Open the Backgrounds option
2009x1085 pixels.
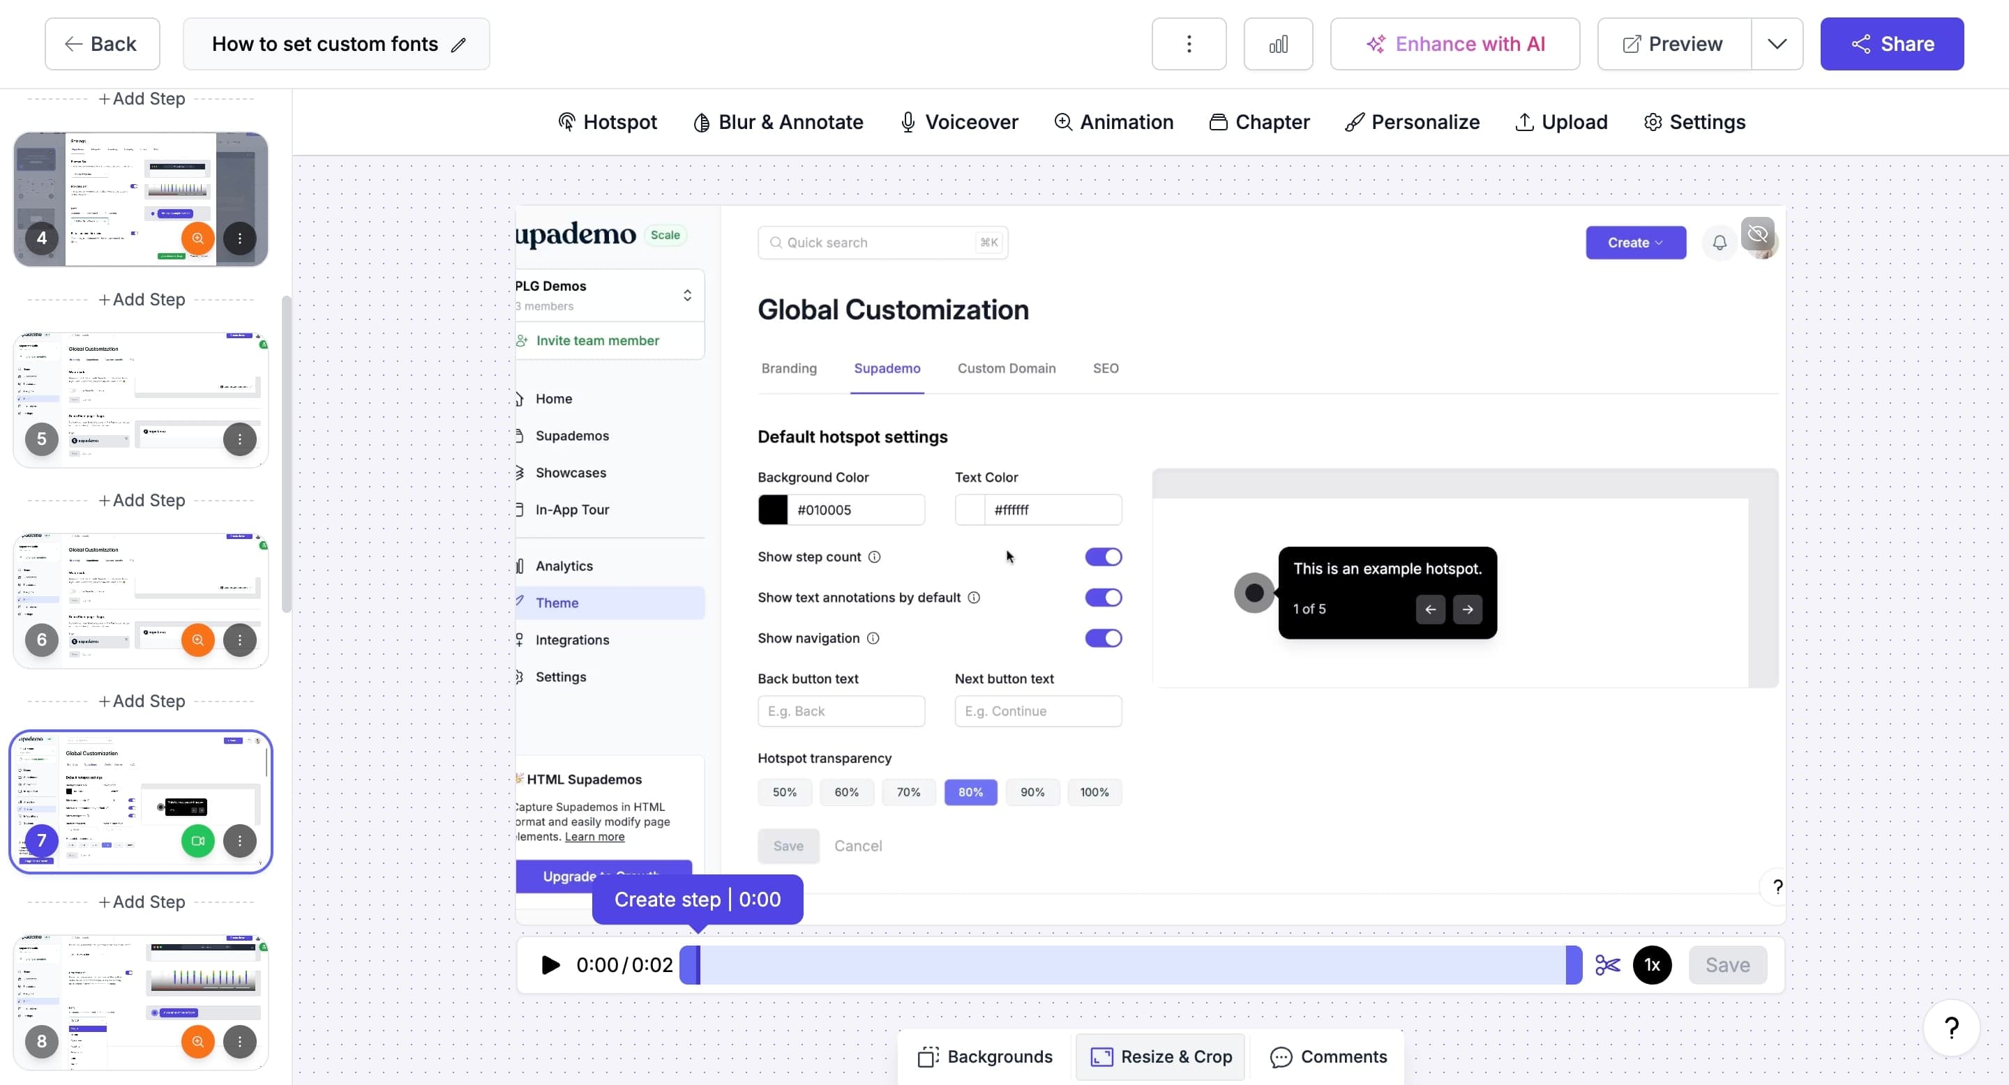coord(985,1057)
